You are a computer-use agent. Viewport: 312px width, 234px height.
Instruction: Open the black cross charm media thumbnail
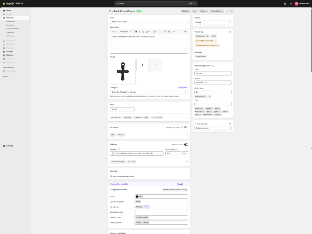(x=123, y=71)
